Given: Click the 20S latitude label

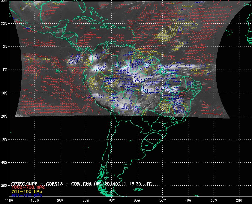Looking at the screenshot, I should pyautogui.click(x=4, y=116).
